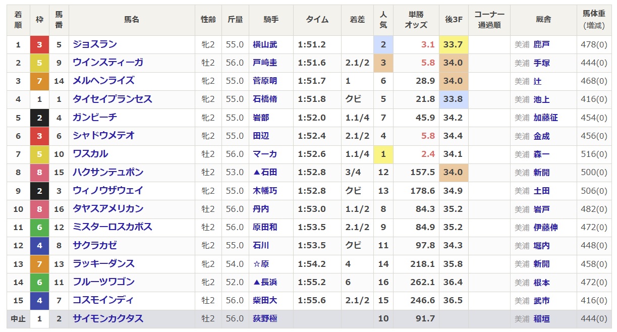Open trainer 鹿戸 stable page
The width and height of the screenshot is (617, 332).
[x=541, y=44]
